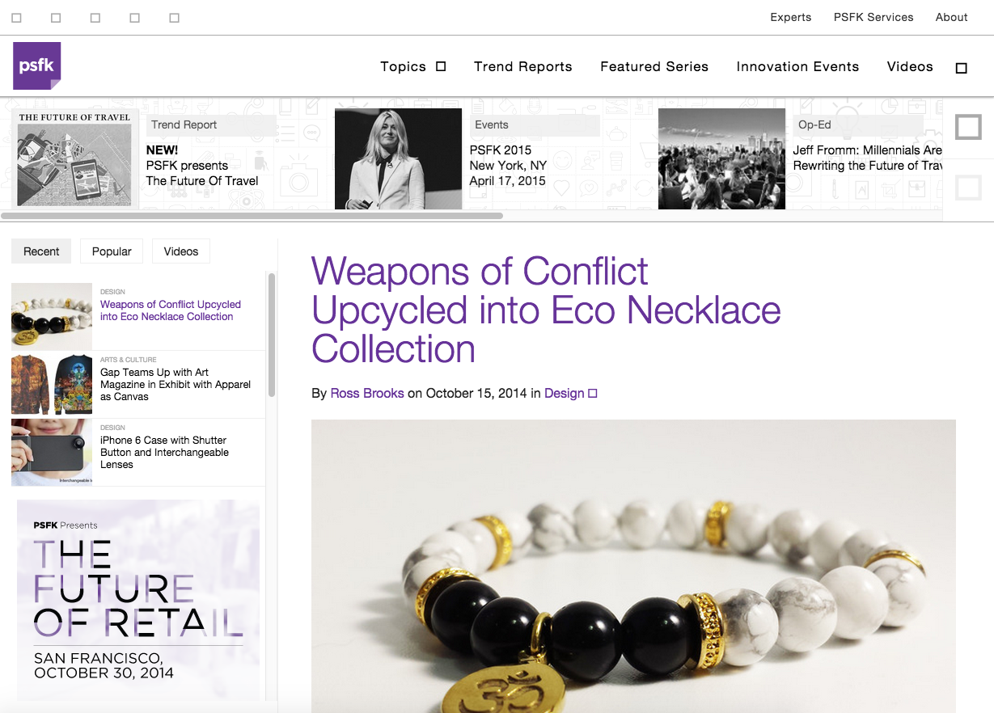Click the horizontal carousel scrollbar
Image resolution: width=994 pixels, height=713 pixels.
(x=252, y=216)
